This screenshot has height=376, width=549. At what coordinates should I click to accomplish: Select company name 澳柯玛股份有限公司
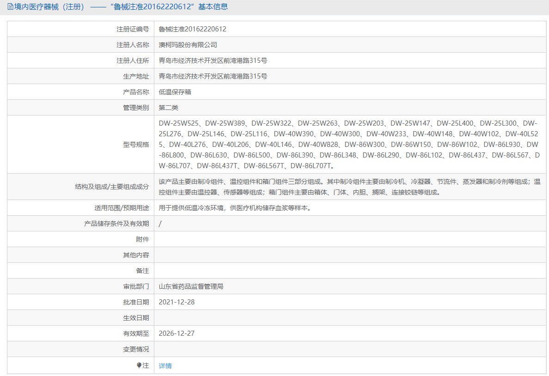pos(188,45)
